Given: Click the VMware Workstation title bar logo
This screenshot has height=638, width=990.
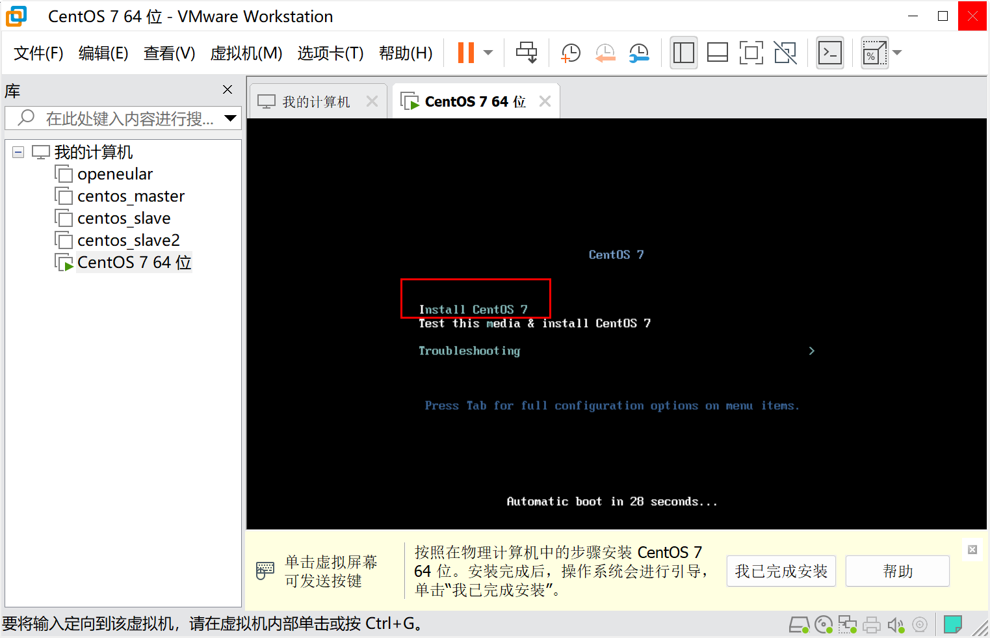Looking at the screenshot, I should coord(16,16).
